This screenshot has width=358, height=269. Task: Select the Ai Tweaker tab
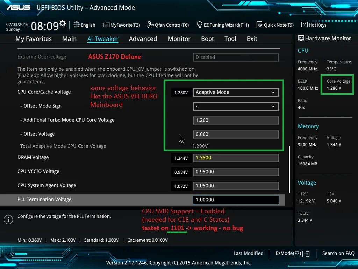[103, 39]
